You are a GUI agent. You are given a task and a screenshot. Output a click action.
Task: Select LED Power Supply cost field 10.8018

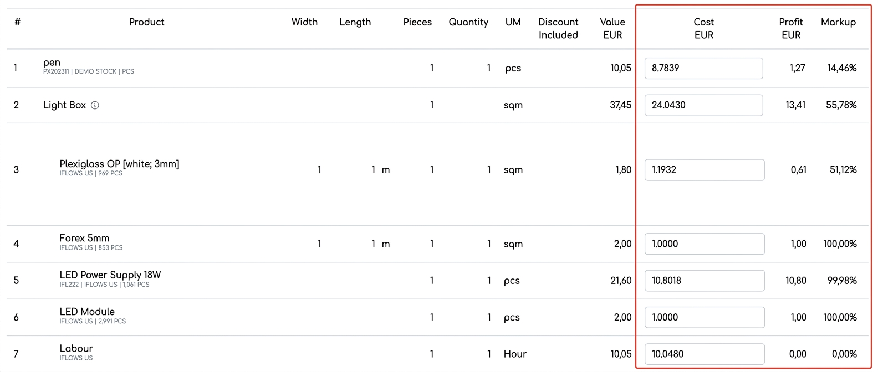(705, 281)
